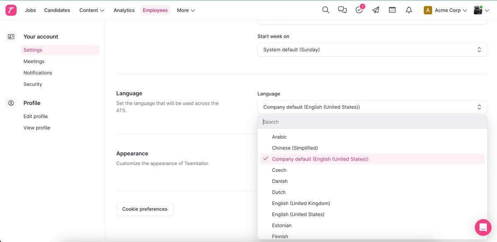Open the chat messages icon
Image resolution: width=497 pixels, height=242 pixels.
click(342, 10)
